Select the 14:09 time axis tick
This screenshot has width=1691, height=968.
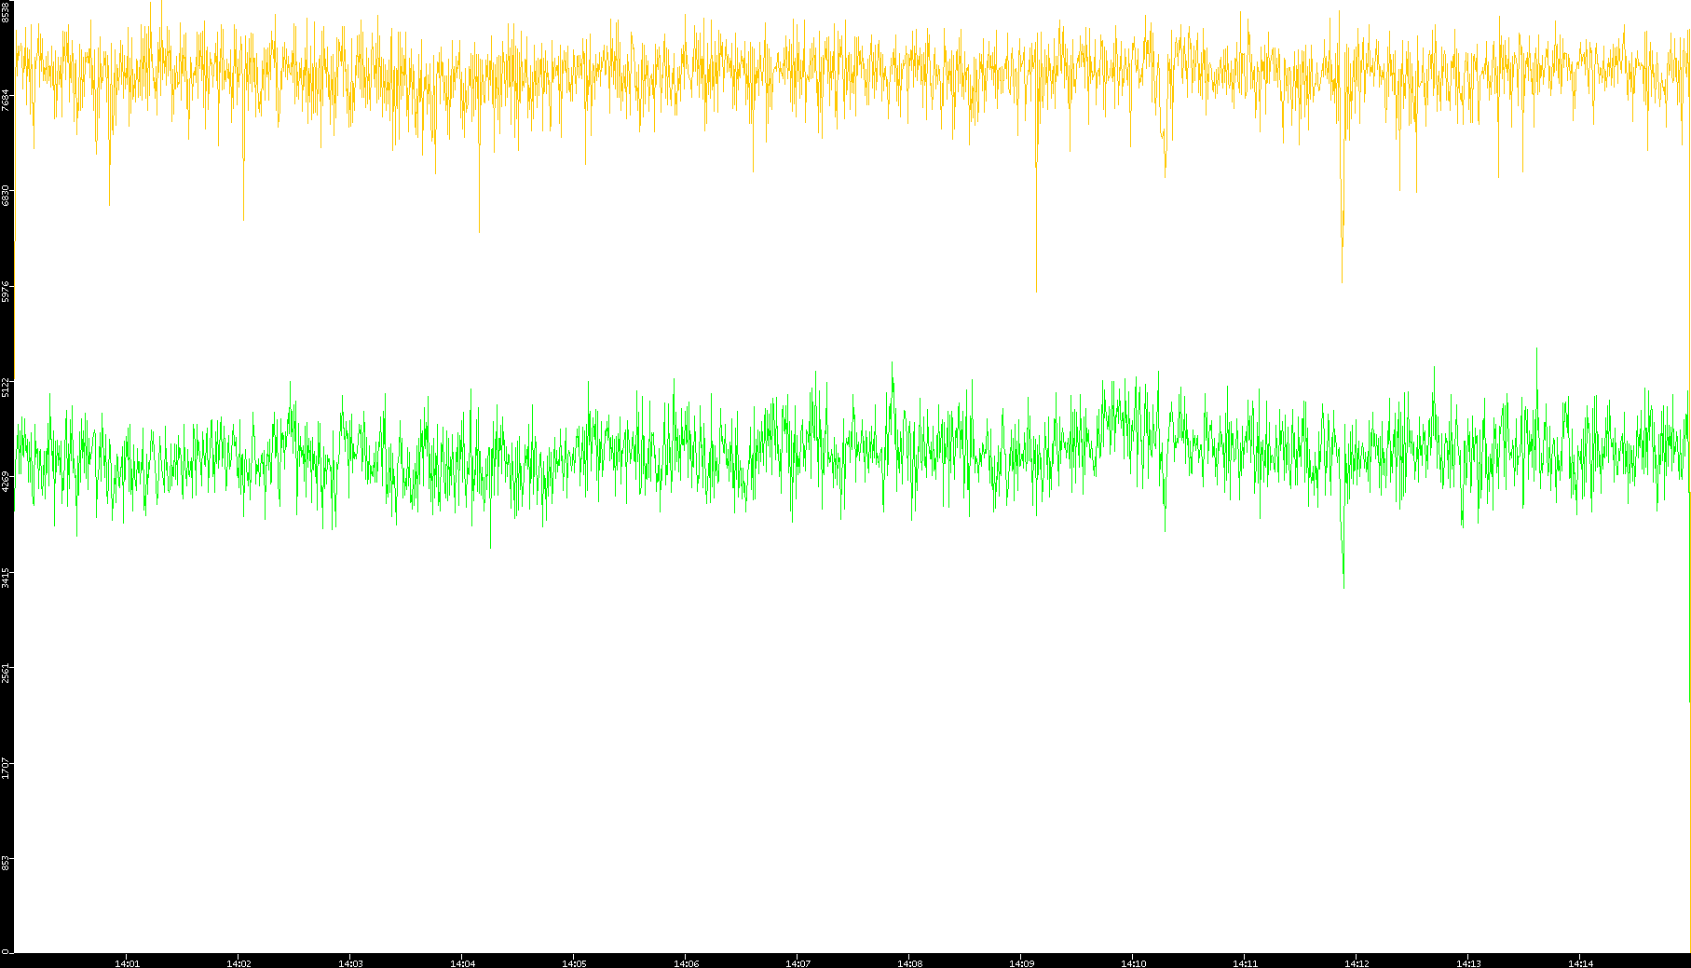click(1021, 962)
